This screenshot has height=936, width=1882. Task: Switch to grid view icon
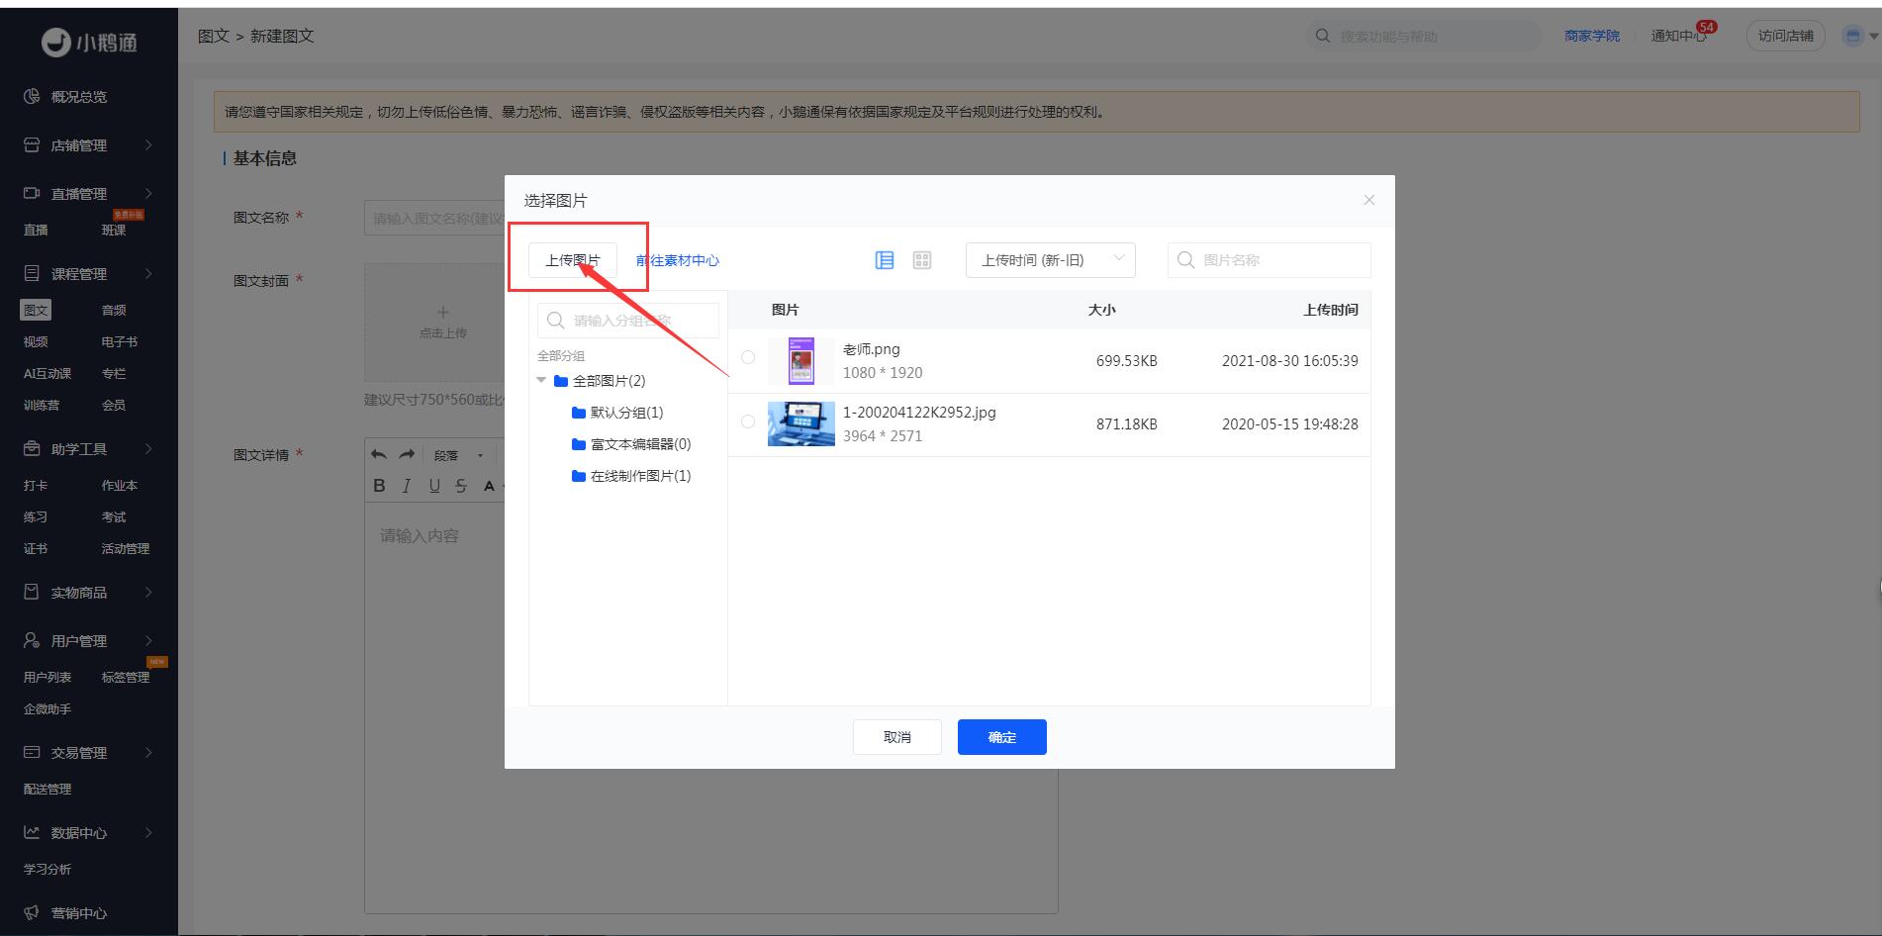[922, 260]
